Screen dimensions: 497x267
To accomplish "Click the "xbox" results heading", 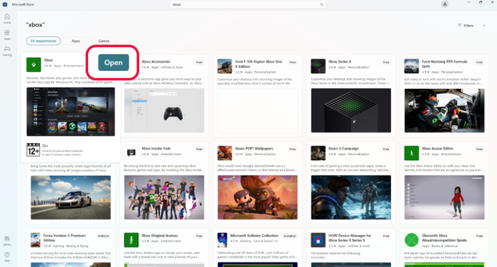I will pos(35,25).
